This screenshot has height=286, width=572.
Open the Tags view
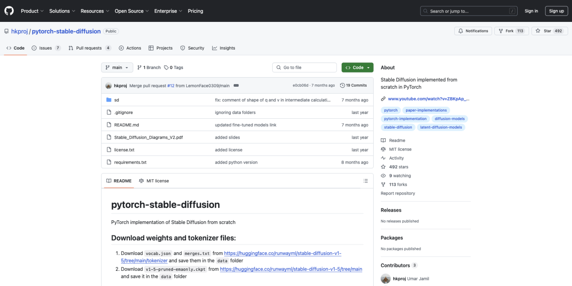pos(173,67)
